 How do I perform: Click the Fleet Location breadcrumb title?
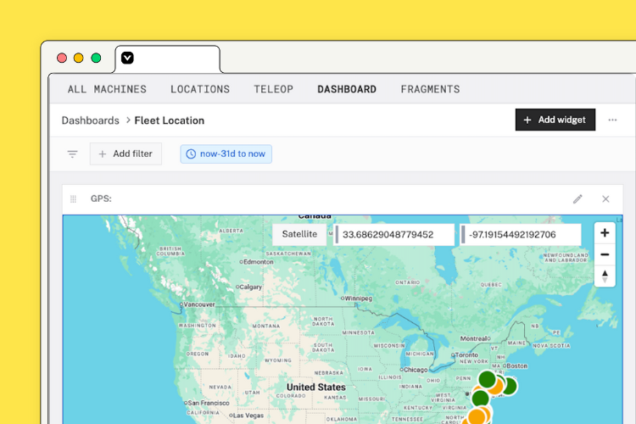click(x=169, y=120)
